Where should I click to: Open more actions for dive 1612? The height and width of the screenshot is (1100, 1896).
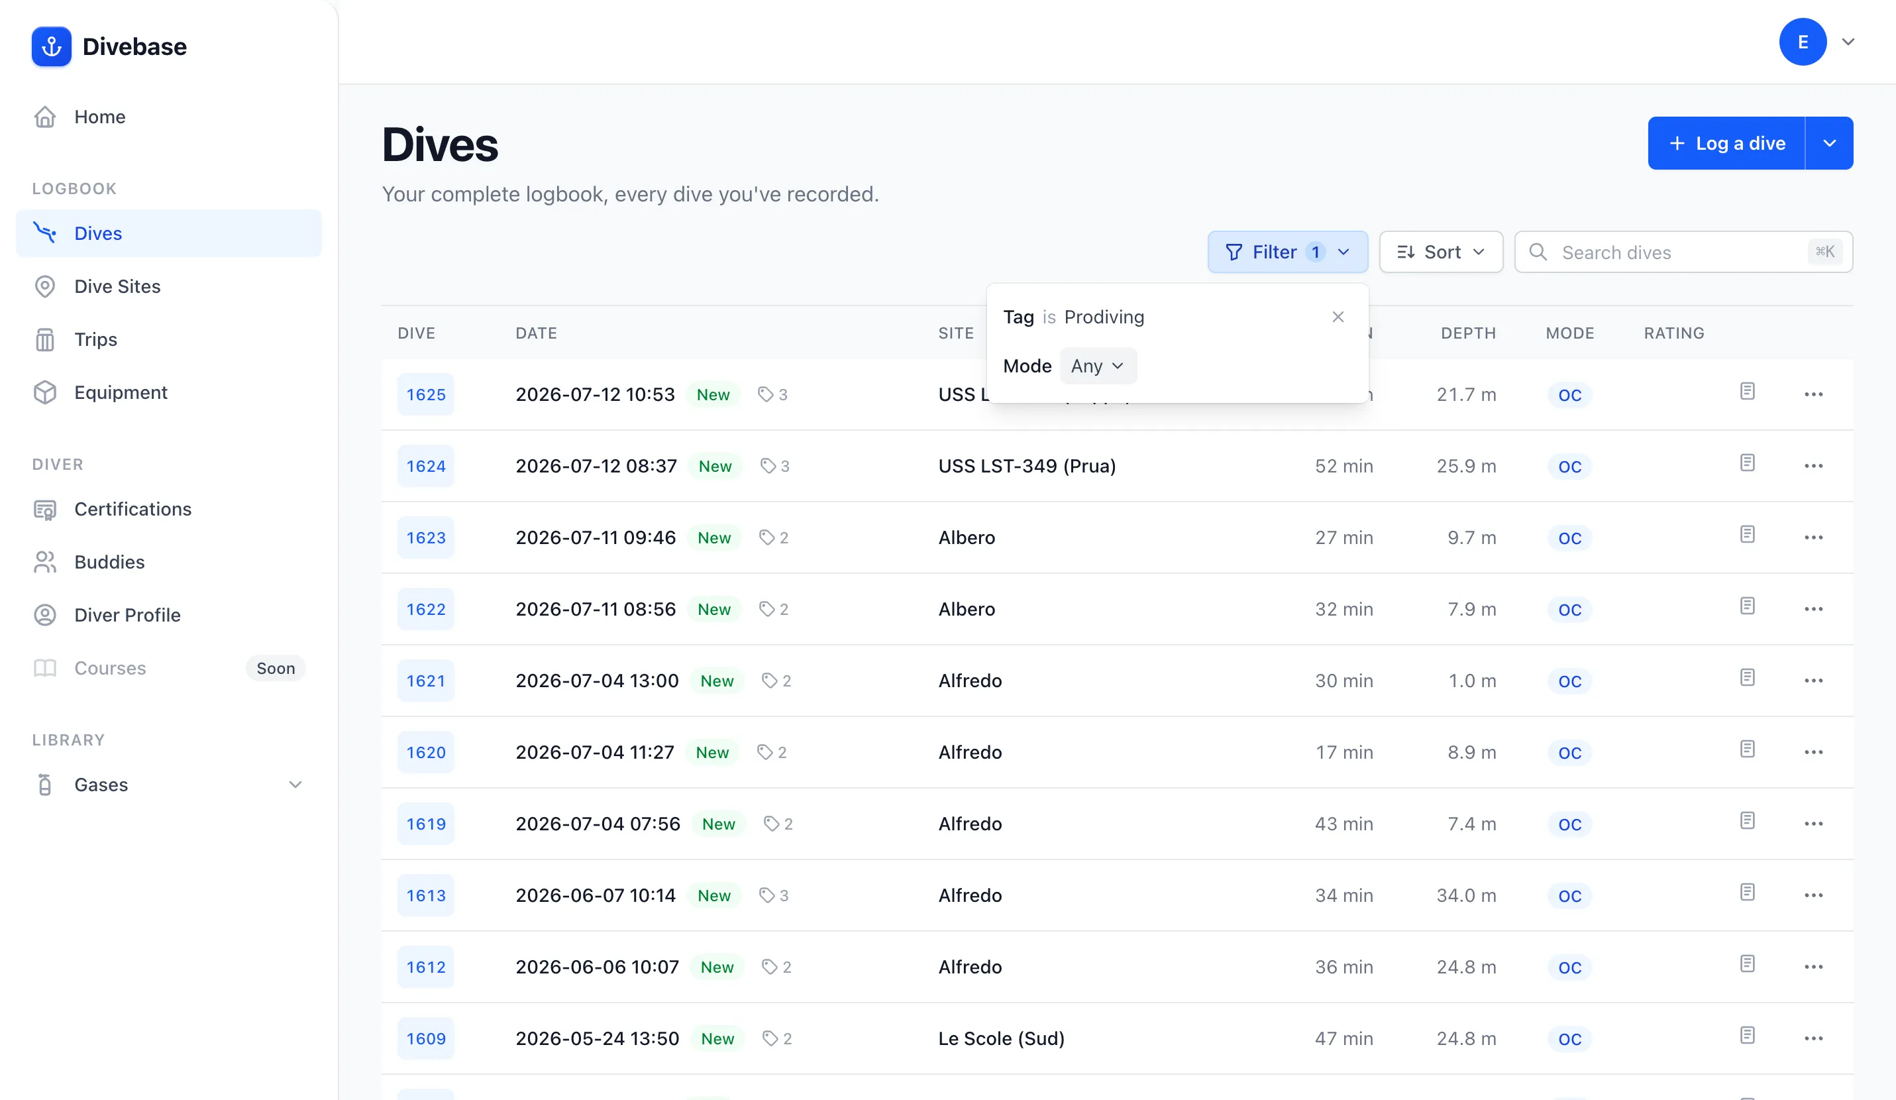(x=1813, y=966)
